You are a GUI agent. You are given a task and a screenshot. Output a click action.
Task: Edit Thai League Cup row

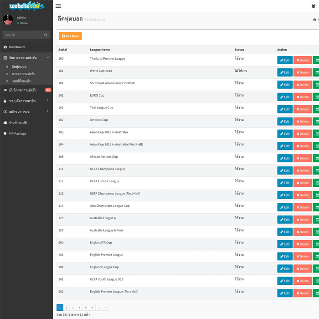coord(285,109)
